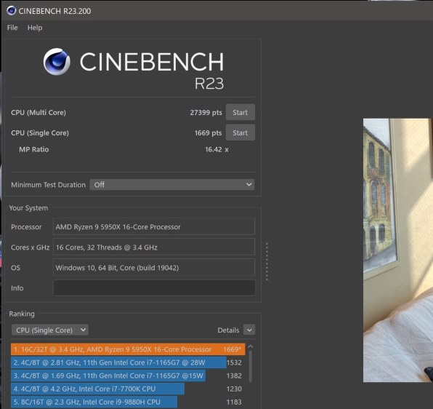
Task: Open the CPU (Single Core) ranking dropdown
Action: (50, 330)
